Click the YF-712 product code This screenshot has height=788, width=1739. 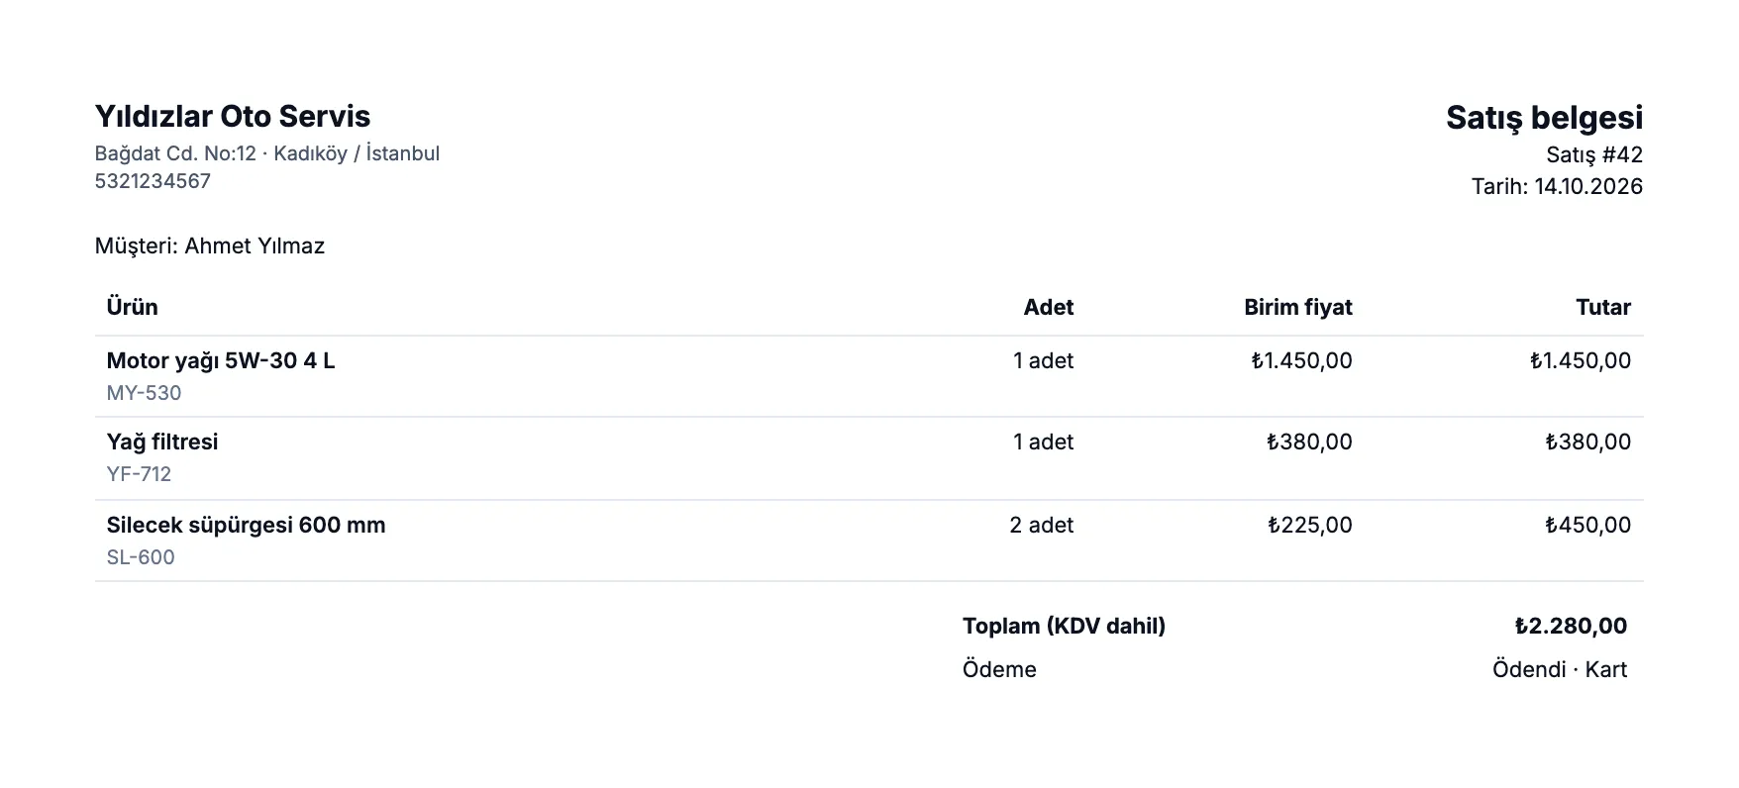(x=139, y=474)
